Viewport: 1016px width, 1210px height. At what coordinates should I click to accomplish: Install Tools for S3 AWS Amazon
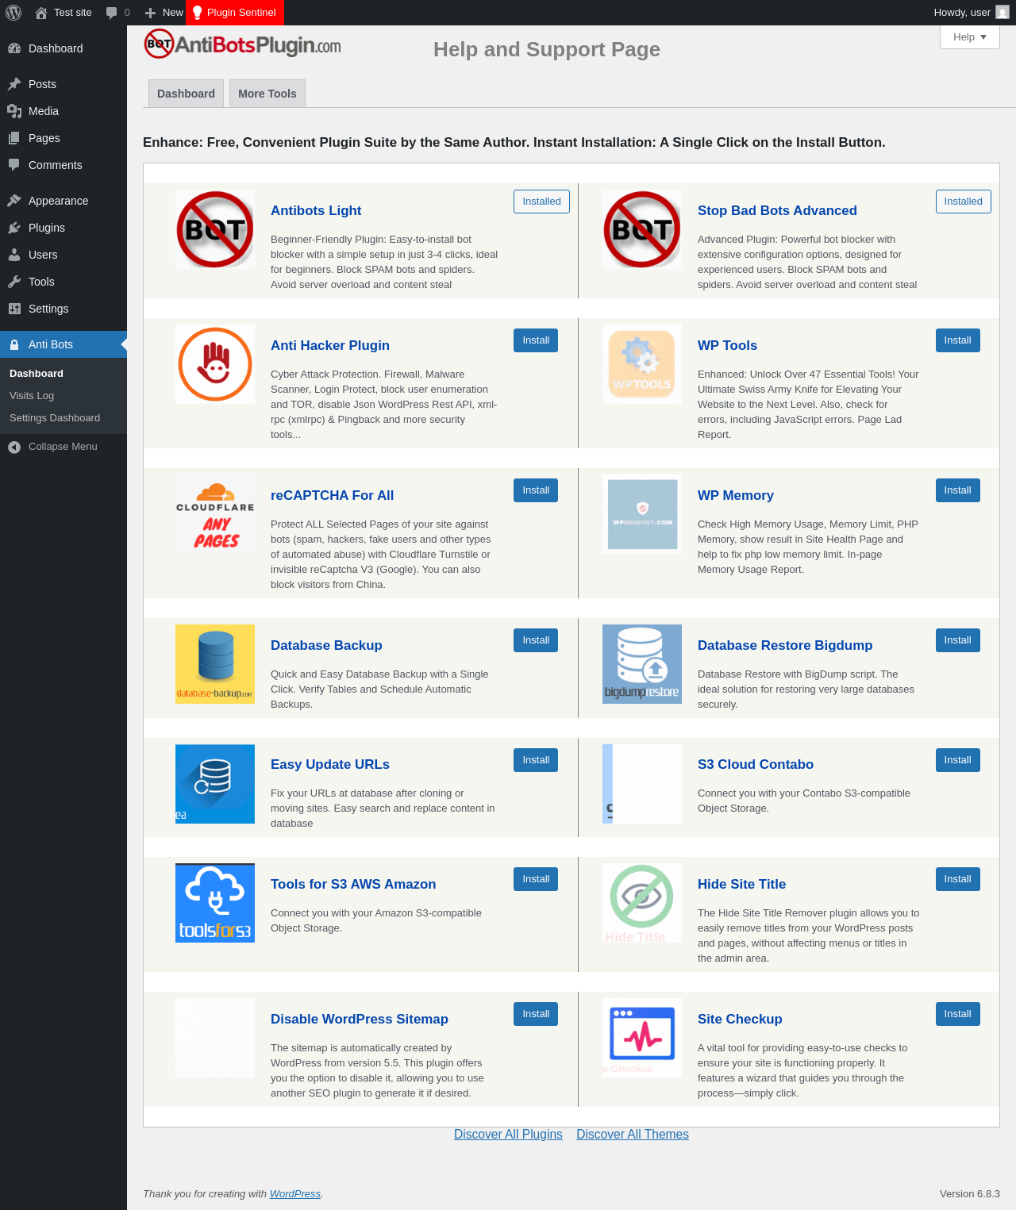[536, 879]
